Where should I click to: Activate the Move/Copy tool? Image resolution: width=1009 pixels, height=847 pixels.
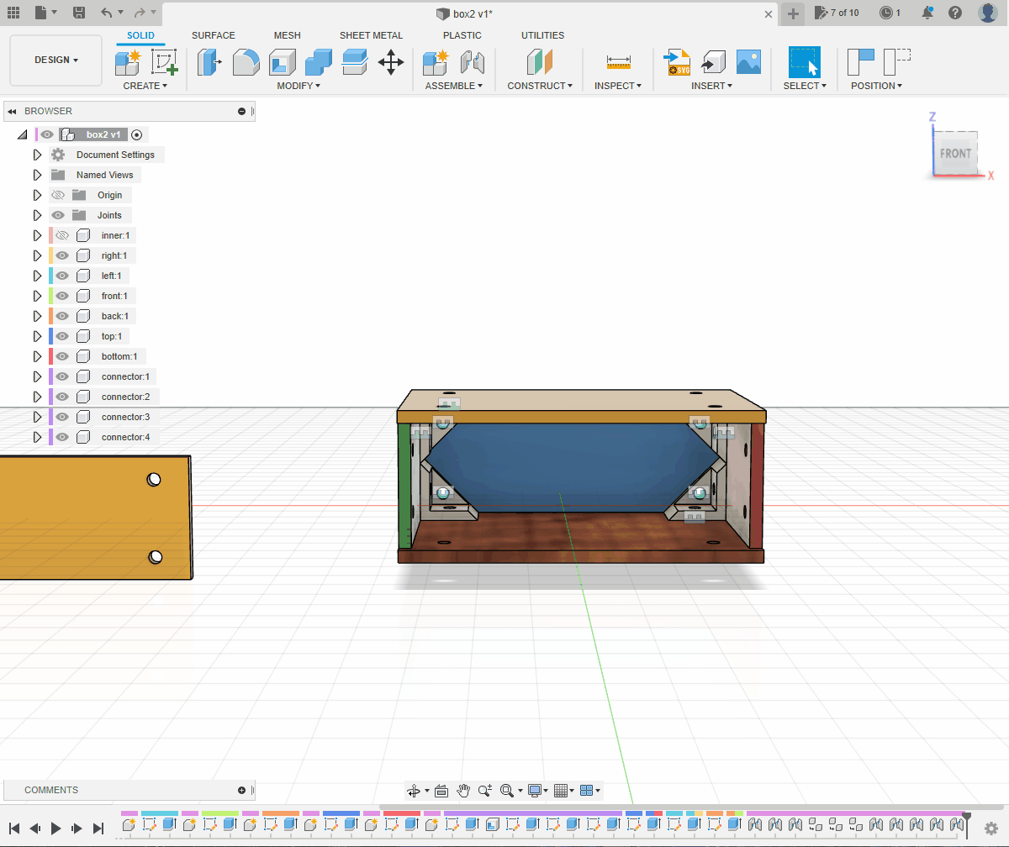click(391, 62)
